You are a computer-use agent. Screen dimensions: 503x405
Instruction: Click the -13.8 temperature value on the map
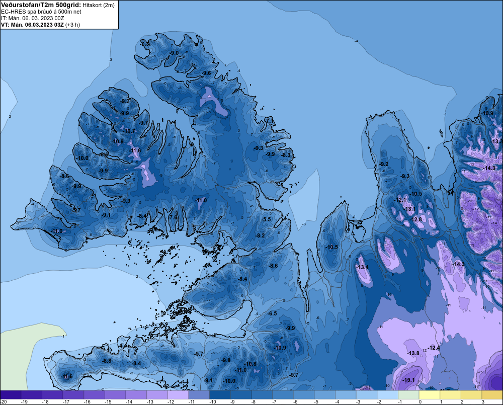pos(413,353)
